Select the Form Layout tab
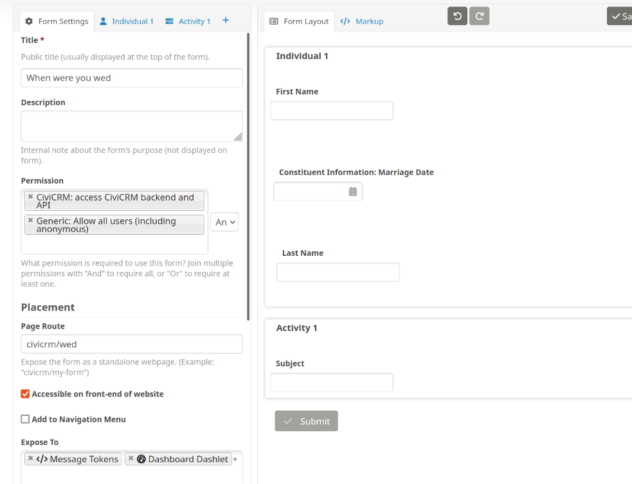Image resolution: width=632 pixels, height=484 pixels. click(x=300, y=21)
